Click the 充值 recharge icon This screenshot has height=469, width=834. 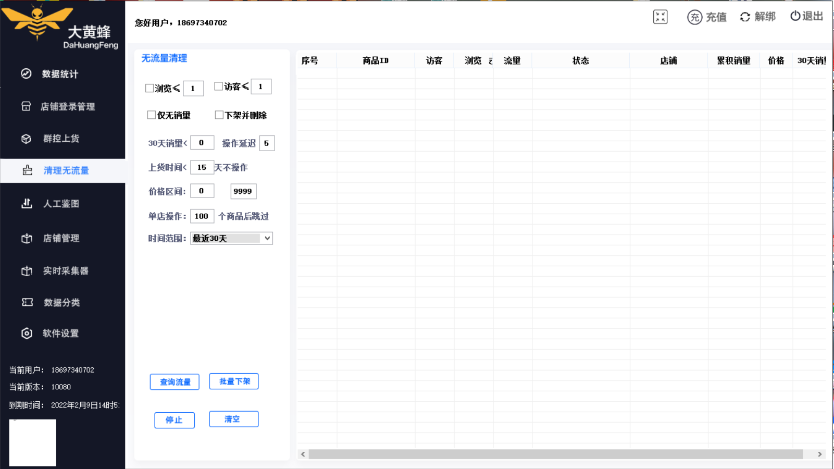point(694,17)
